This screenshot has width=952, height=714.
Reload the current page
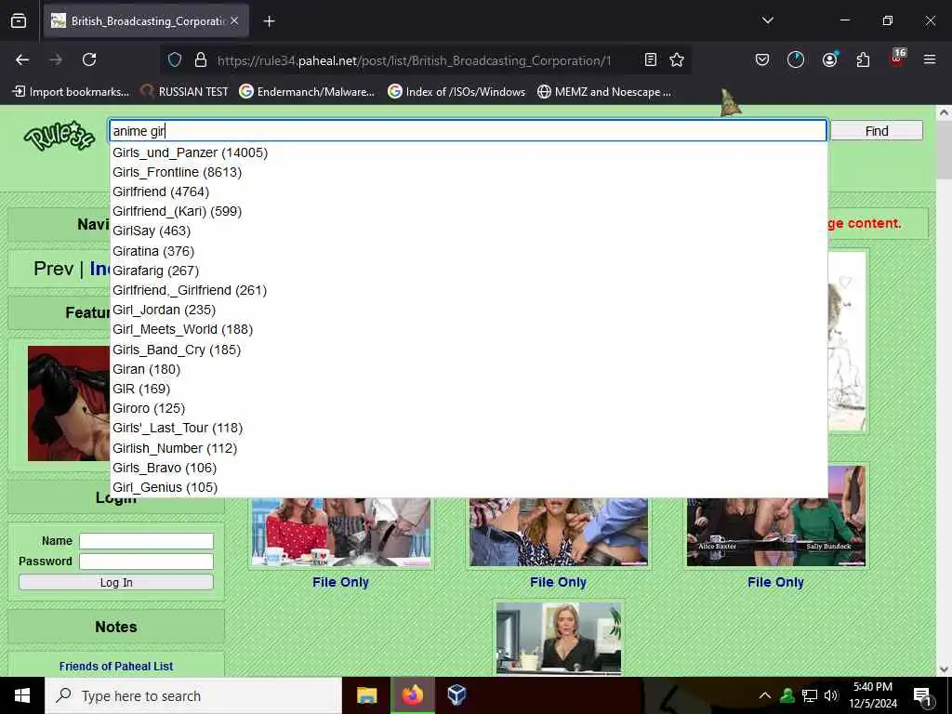[x=89, y=59]
